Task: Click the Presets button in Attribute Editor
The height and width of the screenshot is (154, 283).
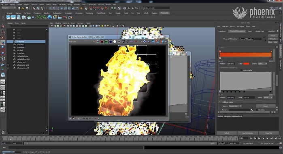Action: coord(273,39)
